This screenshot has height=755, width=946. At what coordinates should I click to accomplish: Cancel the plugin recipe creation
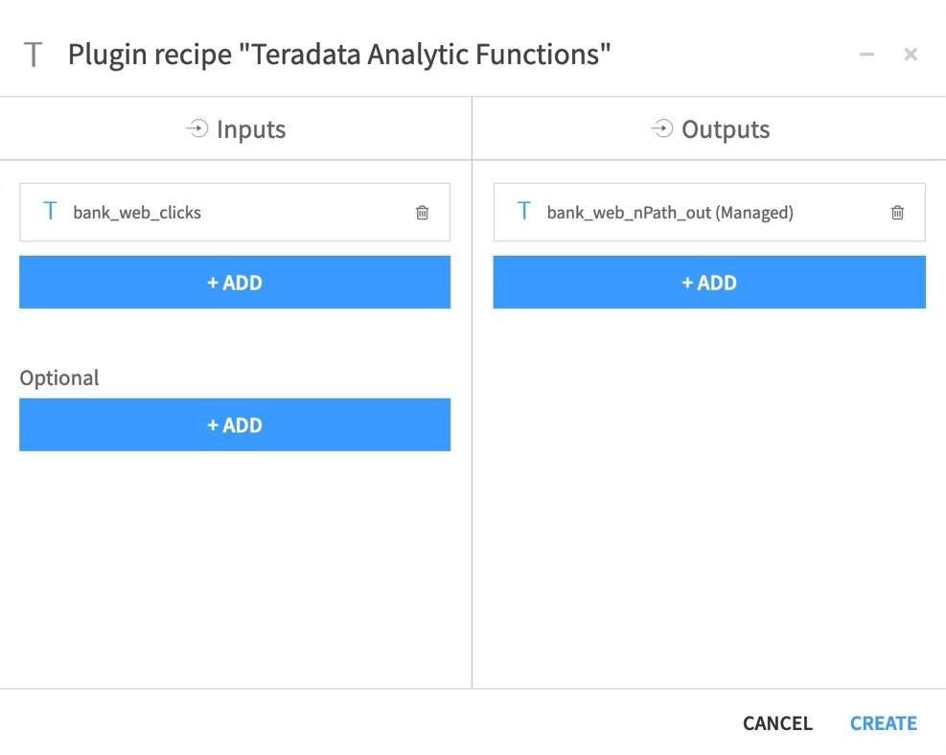(776, 722)
